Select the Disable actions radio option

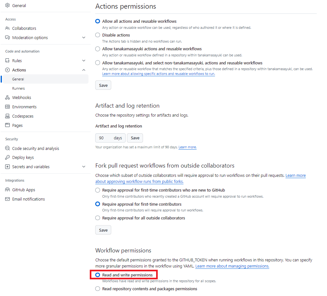pyautogui.click(x=98, y=35)
